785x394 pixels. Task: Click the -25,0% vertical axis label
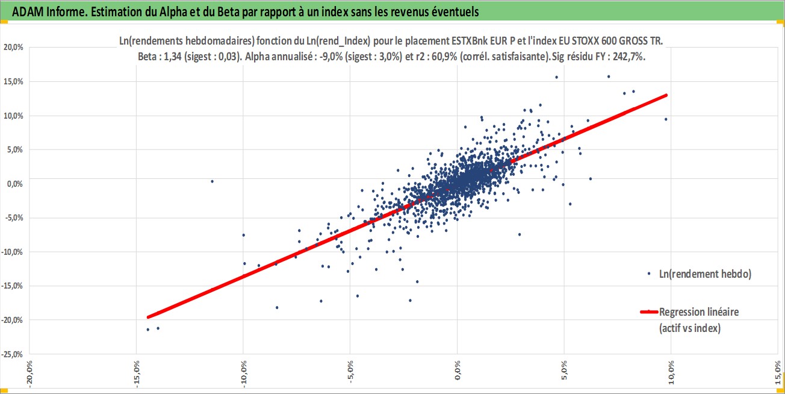pyautogui.click(x=13, y=354)
